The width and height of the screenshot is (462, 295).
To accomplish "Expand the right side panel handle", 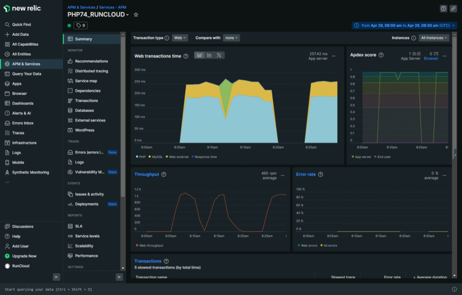I will point(455,155).
